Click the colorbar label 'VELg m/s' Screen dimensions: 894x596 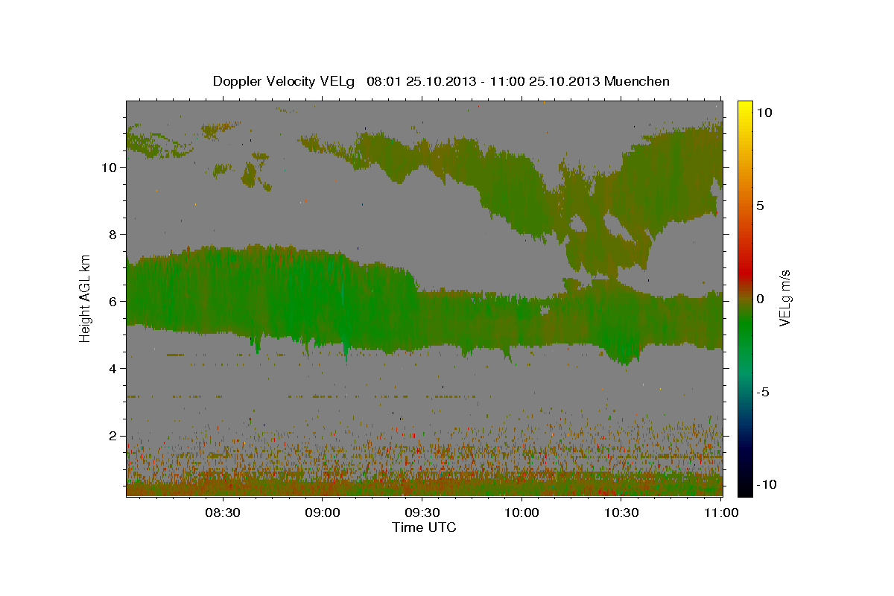pos(784,298)
